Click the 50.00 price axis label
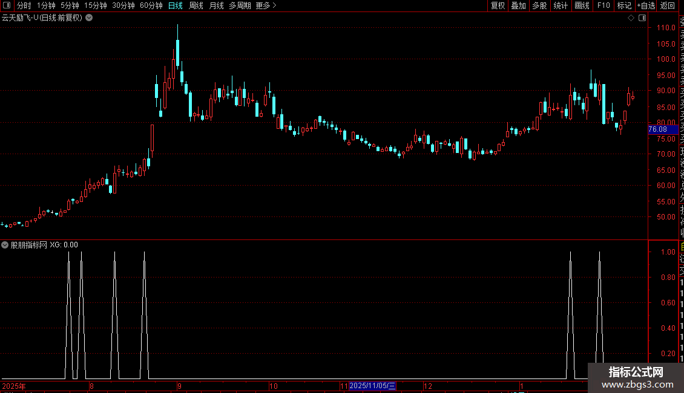Image resolution: width=684 pixels, height=393 pixels. tap(666, 217)
